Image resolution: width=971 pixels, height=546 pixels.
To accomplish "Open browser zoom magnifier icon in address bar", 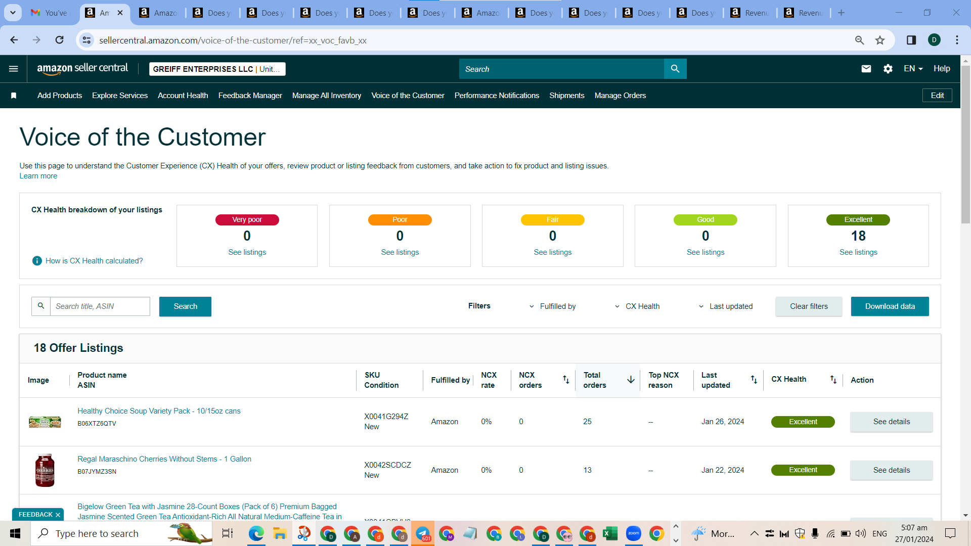I will [859, 40].
